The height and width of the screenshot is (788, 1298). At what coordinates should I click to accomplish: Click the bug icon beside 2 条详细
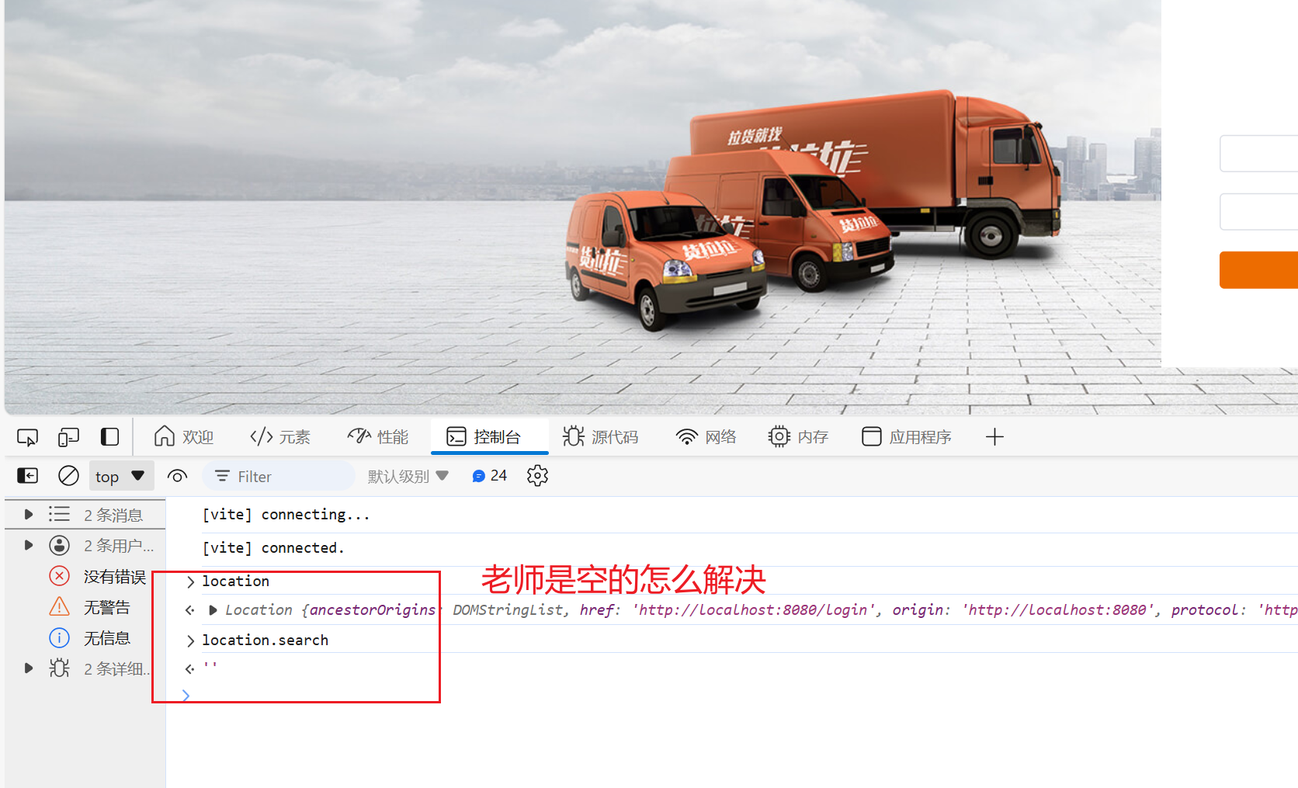[x=59, y=668]
